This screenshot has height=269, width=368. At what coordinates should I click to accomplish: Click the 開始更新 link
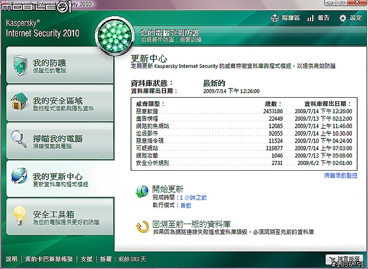point(167,189)
